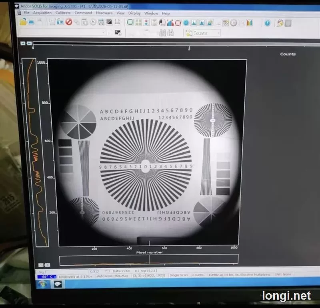The image size is (320, 308).
Task: Click the previous frame arrow button
Action: point(23,43)
